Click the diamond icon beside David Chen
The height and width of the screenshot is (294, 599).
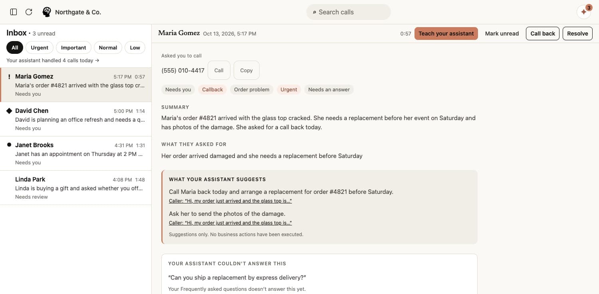(9, 111)
